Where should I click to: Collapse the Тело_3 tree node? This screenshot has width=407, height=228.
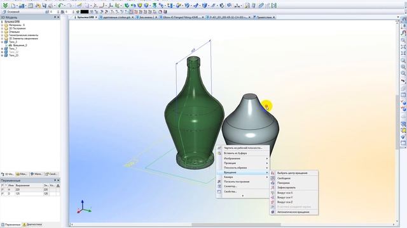pyautogui.click(x=3, y=42)
